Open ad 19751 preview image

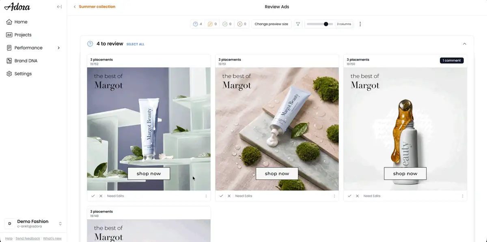[277, 129]
